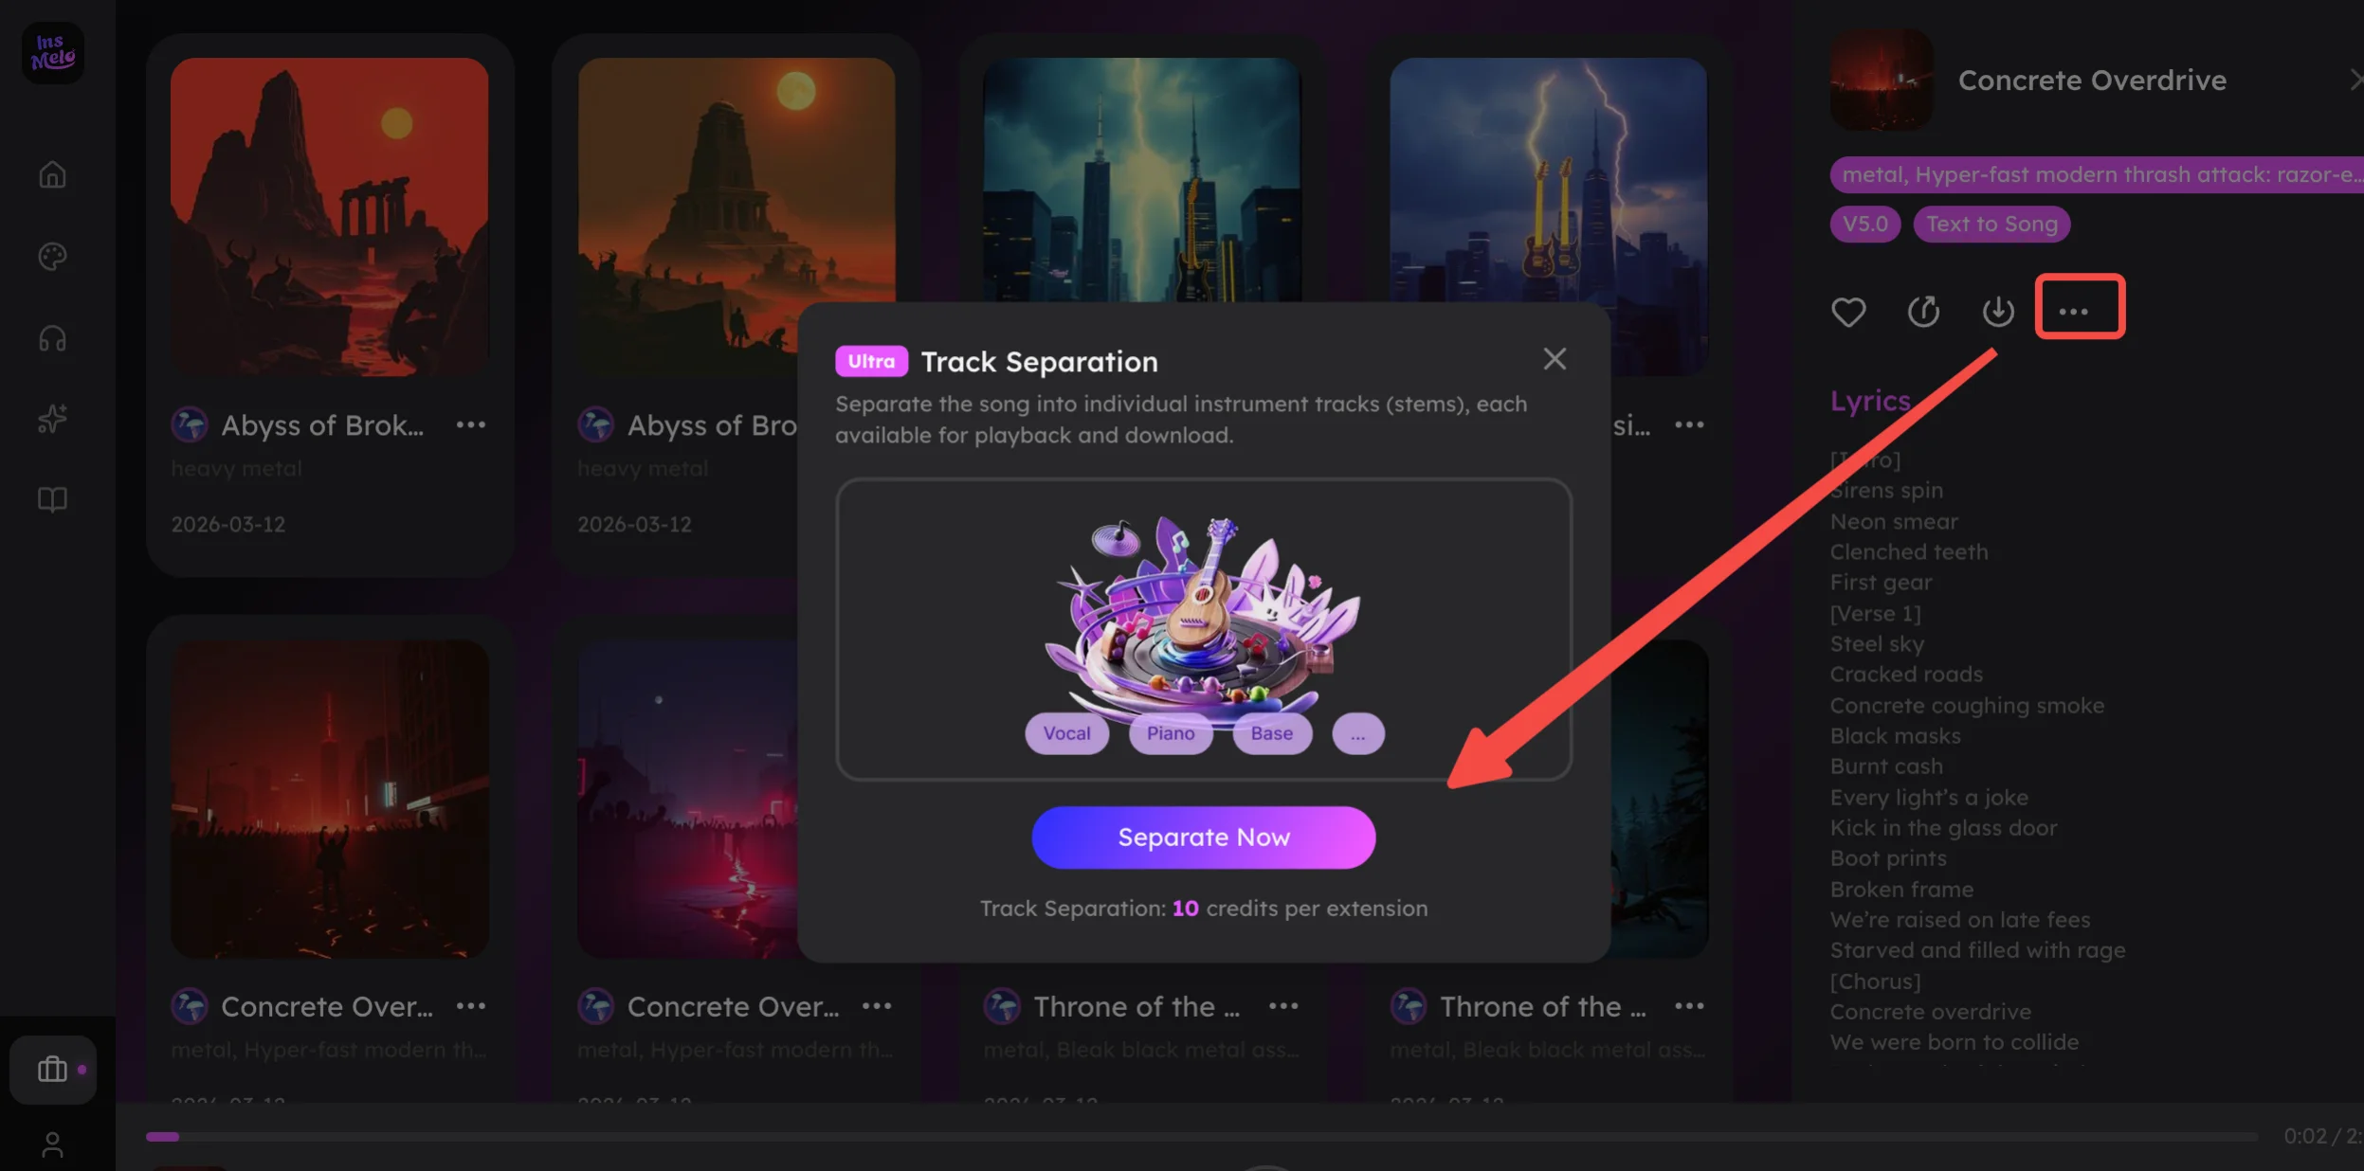Open the book icon in sidebar

coord(52,499)
